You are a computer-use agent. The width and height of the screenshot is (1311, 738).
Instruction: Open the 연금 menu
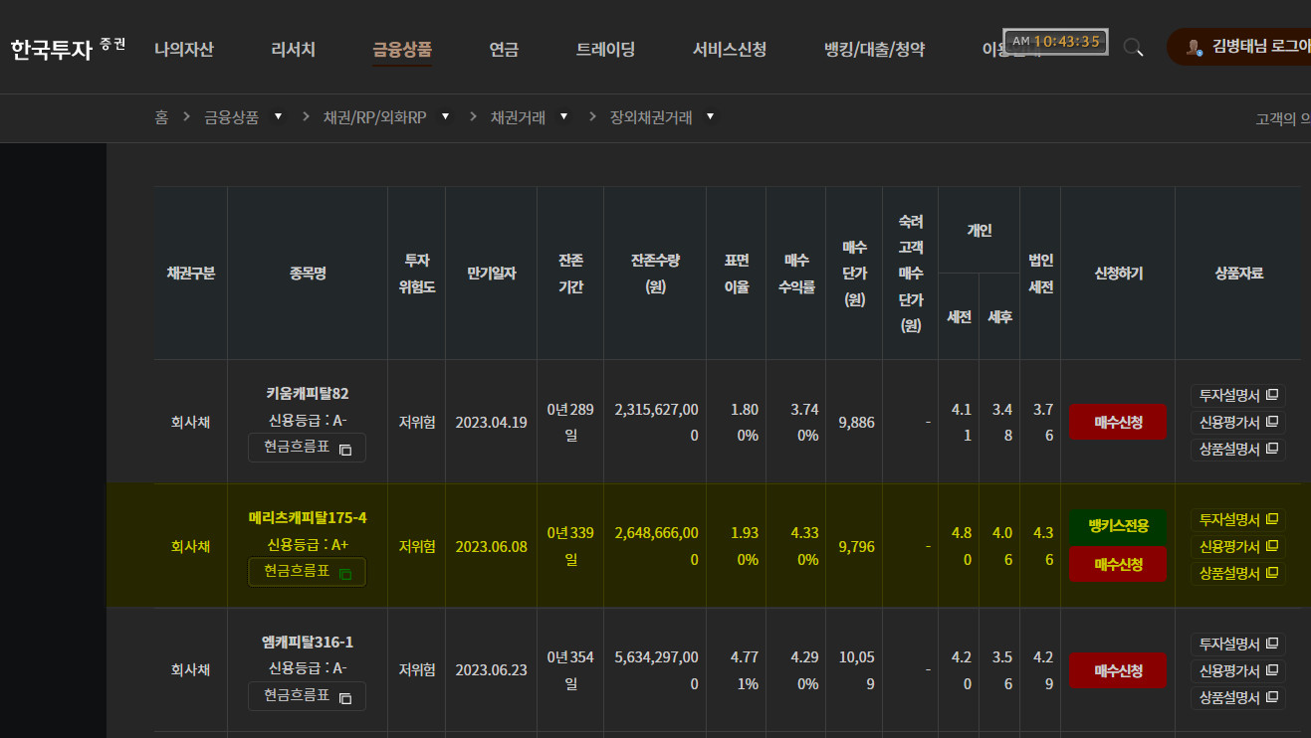point(504,49)
